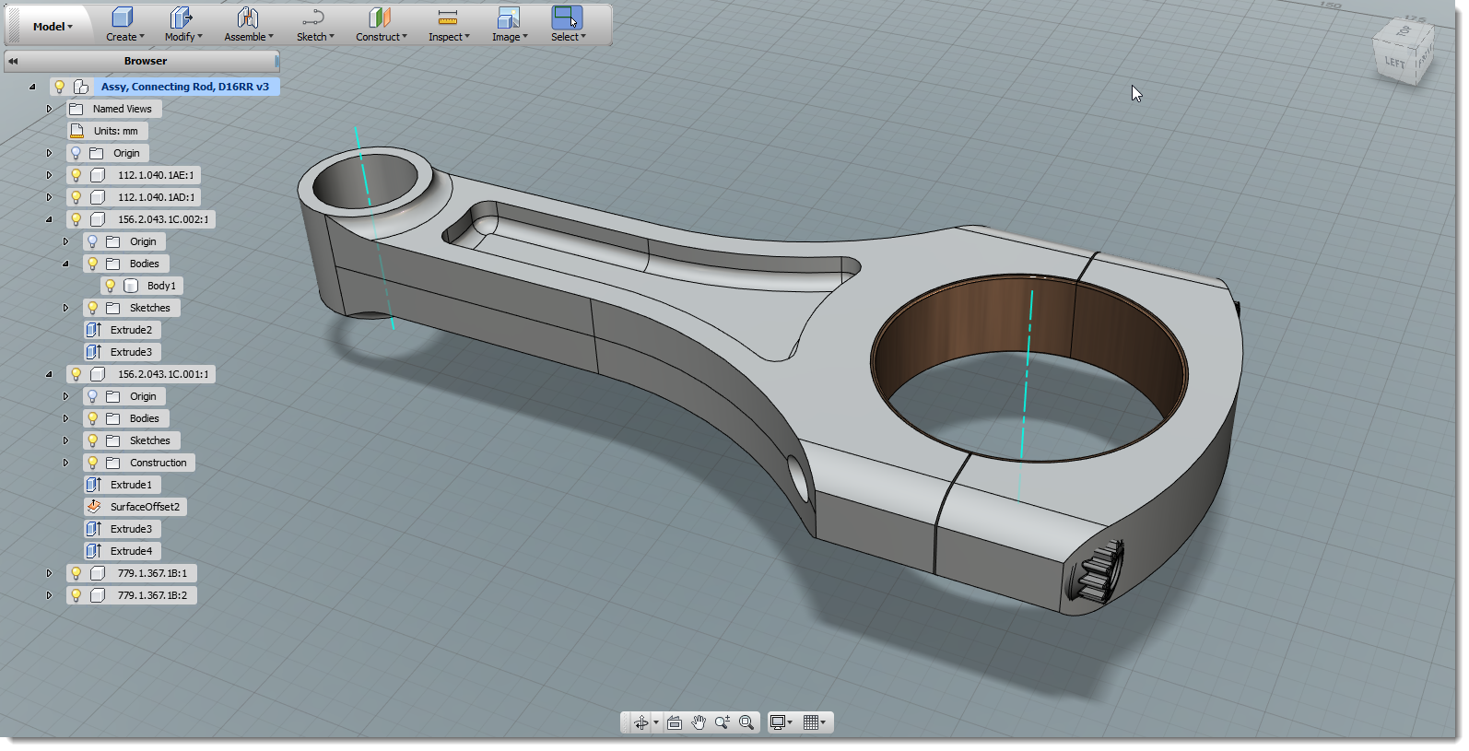Viewport: 1469px width, 751px height.
Task: Expand component 112.1.040.1AE:1
Action: click(50, 175)
